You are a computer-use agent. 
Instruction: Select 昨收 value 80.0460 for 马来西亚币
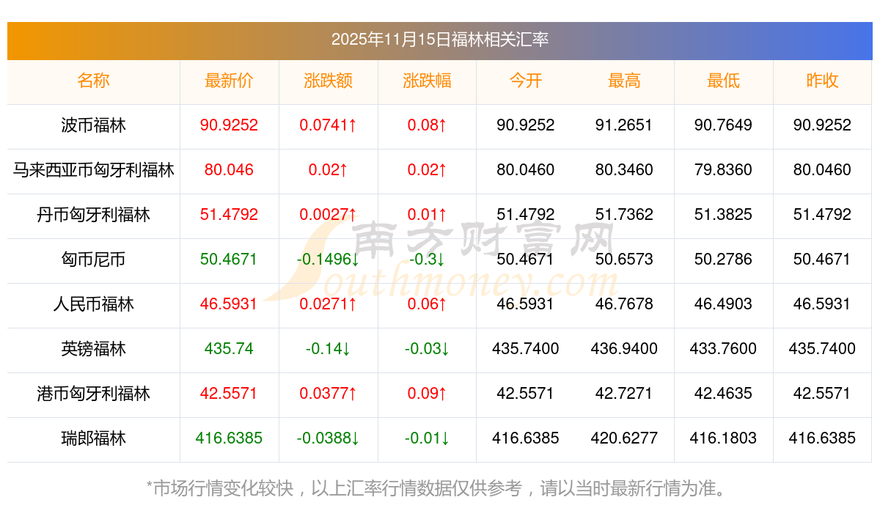coord(822,170)
